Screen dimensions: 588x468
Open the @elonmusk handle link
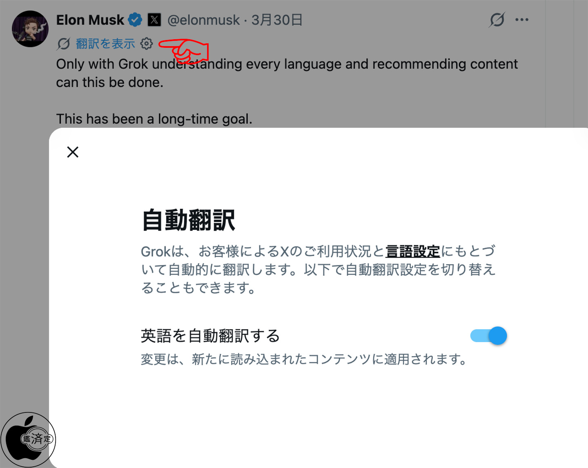coord(203,20)
